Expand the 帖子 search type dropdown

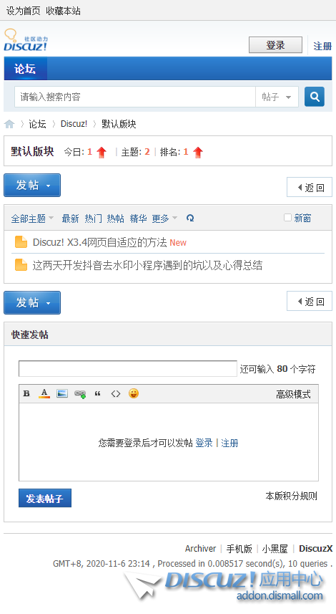[277, 97]
